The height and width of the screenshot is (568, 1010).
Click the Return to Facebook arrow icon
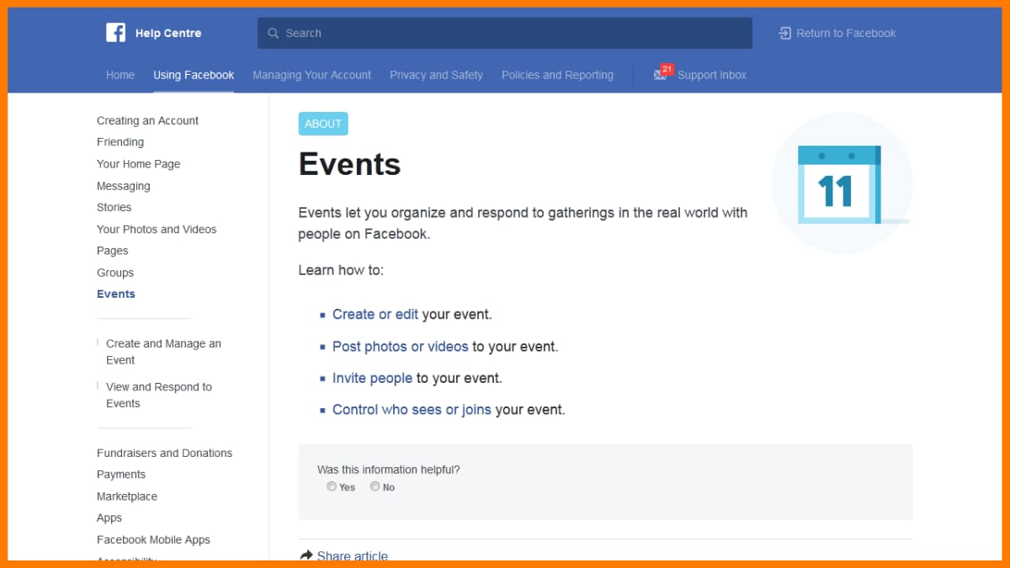784,33
